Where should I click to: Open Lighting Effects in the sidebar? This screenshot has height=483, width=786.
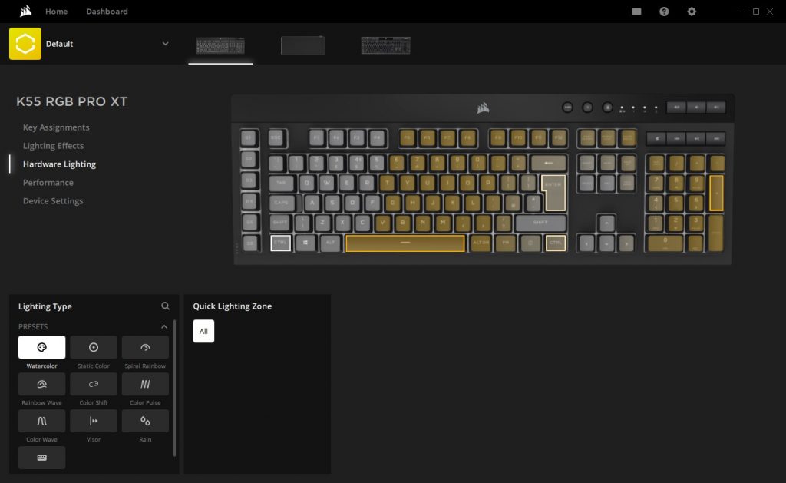pyautogui.click(x=53, y=145)
